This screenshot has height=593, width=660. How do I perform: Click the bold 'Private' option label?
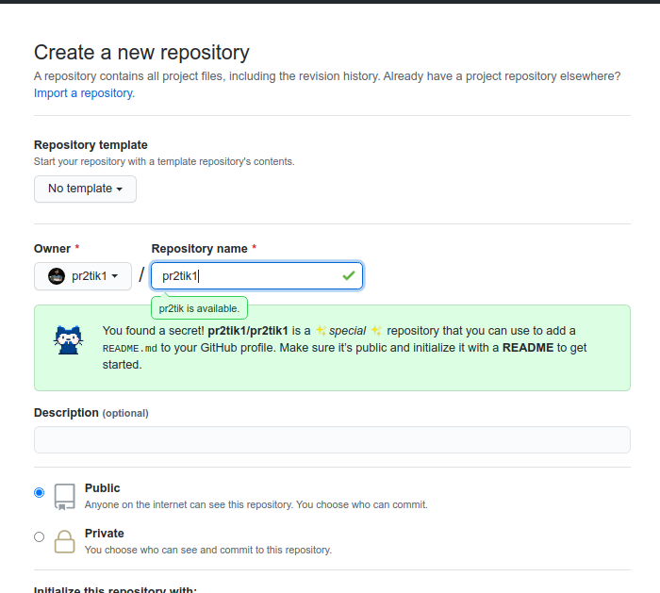[x=105, y=534]
